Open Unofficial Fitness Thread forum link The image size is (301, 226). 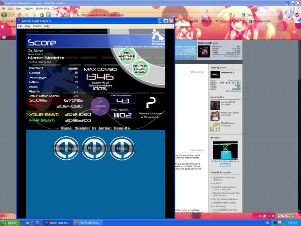[224, 203]
